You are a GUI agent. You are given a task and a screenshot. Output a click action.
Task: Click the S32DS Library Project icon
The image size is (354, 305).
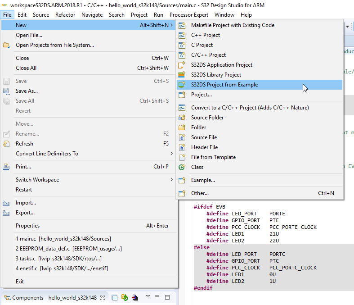click(182, 75)
